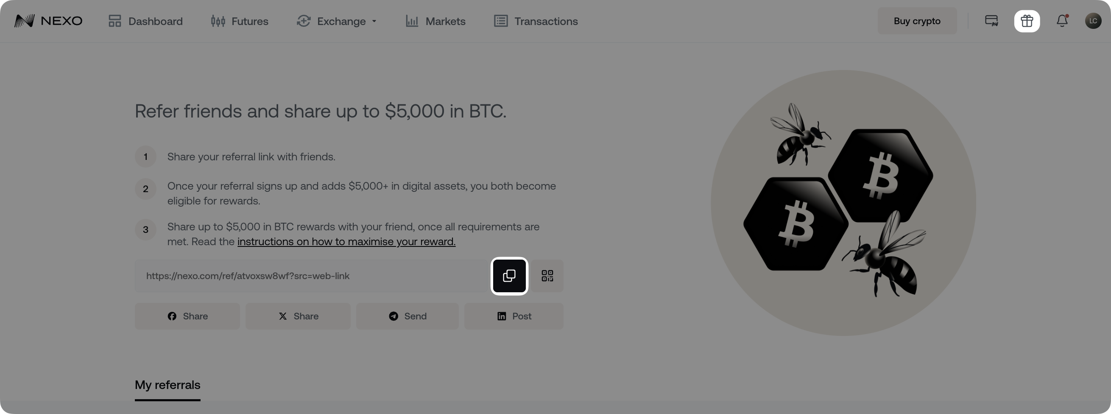
Task: Switch to the My referrals tab
Action: tap(167, 385)
